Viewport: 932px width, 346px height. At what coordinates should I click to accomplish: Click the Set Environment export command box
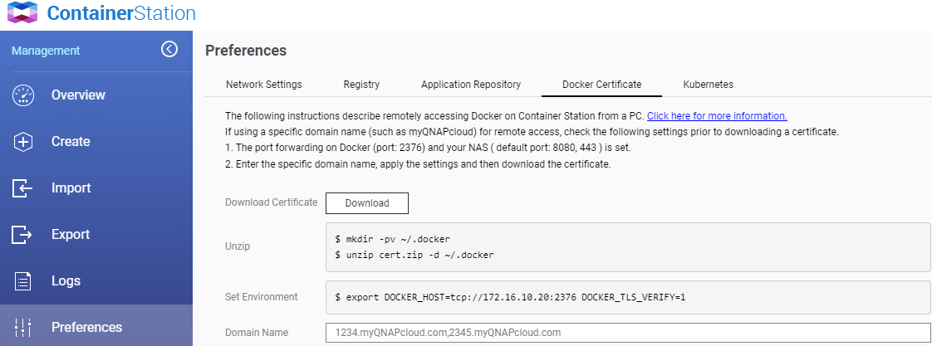click(627, 296)
